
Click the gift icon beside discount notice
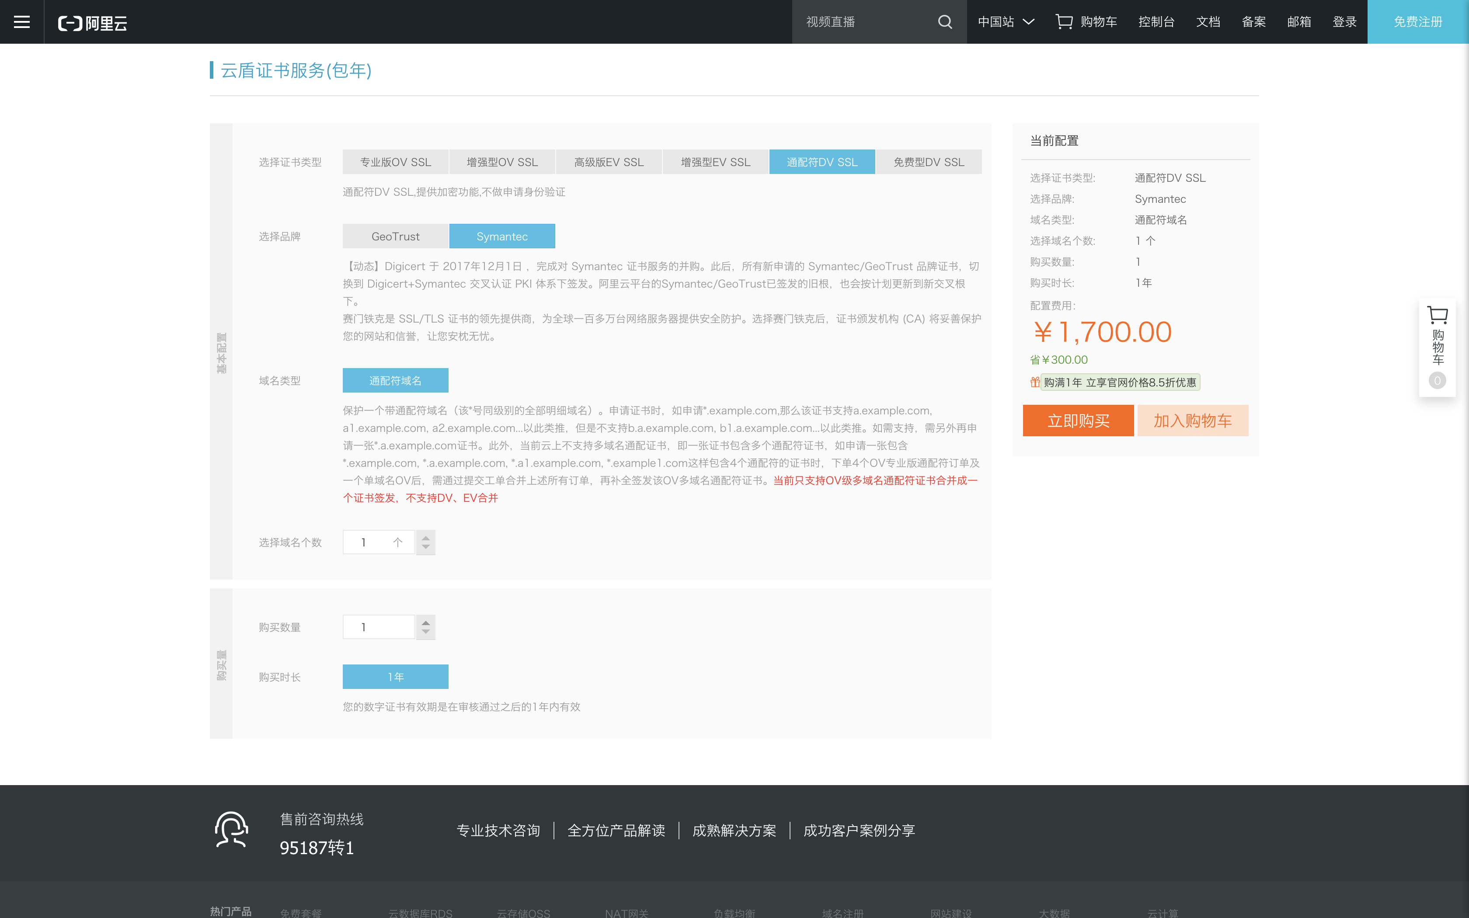pos(1034,382)
